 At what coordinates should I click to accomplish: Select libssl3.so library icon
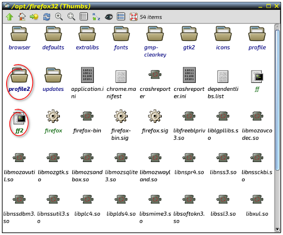click(x=223, y=199)
